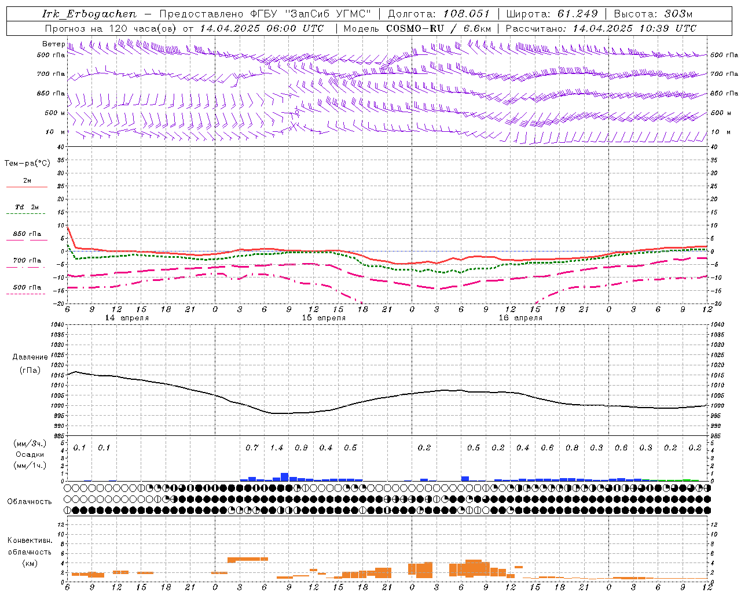Click the Долгота: 108.051 longitude value
The height and width of the screenshot is (592, 741).
pyautogui.click(x=439, y=14)
